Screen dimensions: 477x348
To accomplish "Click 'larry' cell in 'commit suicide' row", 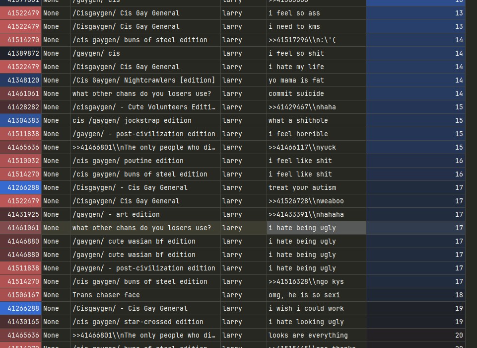I will [243, 93].
